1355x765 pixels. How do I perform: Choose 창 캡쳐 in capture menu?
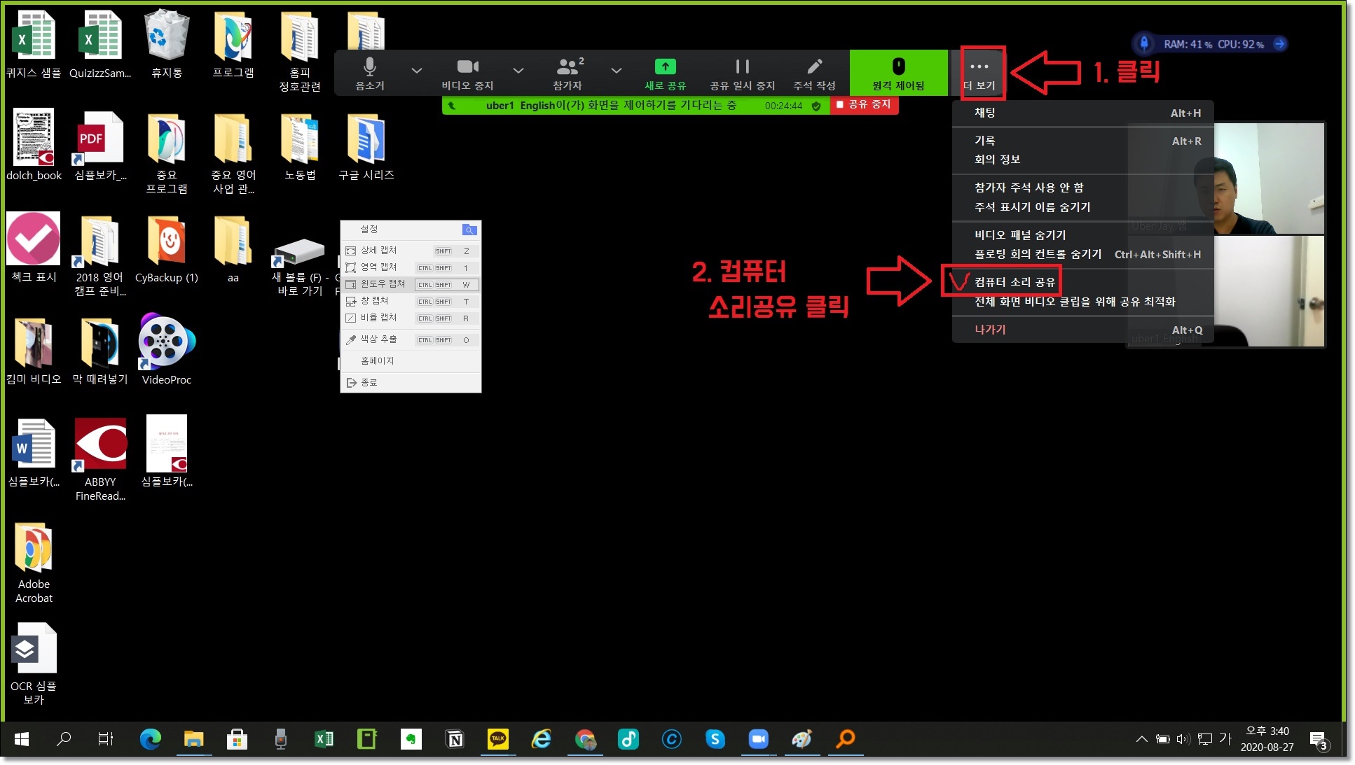point(411,301)
